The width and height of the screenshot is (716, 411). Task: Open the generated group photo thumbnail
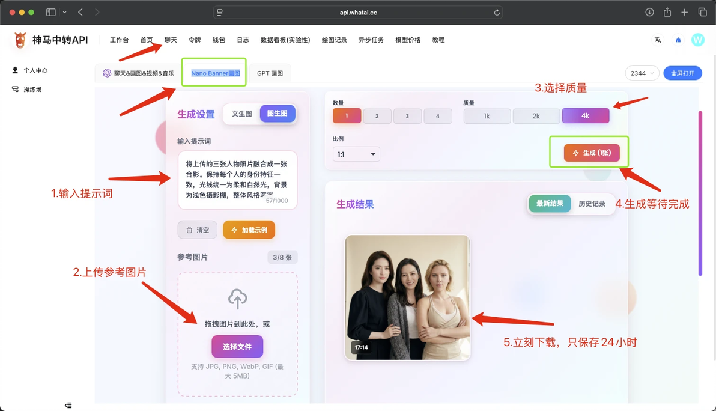(407, 298)
